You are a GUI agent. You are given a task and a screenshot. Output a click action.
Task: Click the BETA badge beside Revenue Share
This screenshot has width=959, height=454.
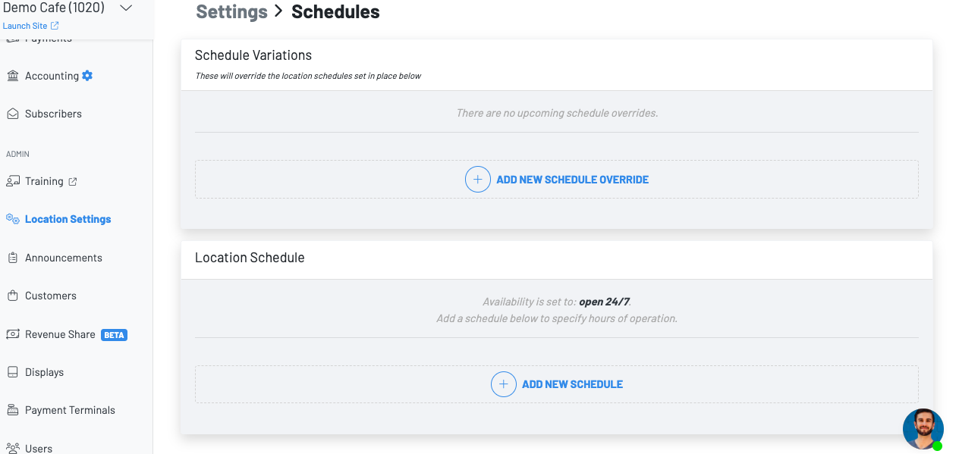click(114, 335)
